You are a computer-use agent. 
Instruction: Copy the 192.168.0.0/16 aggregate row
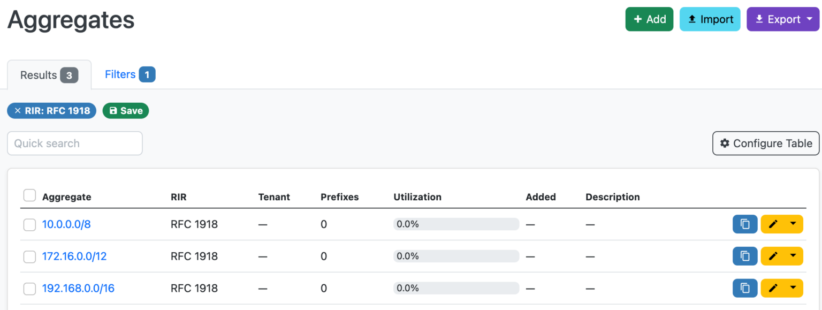745,288
